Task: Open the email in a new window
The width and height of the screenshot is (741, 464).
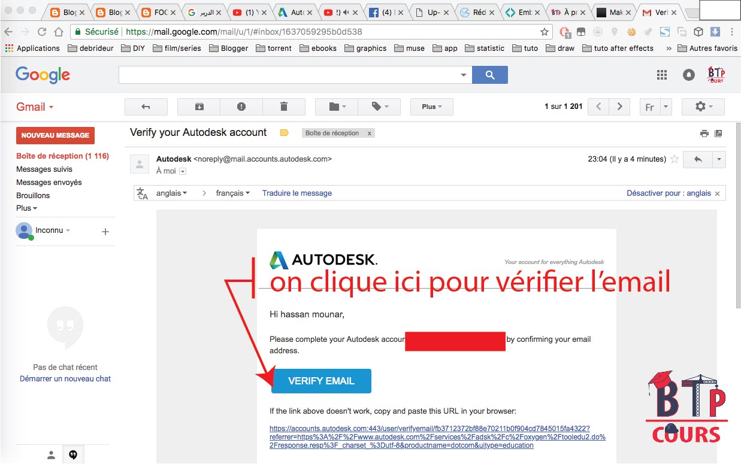Action: tap(718, 134)
